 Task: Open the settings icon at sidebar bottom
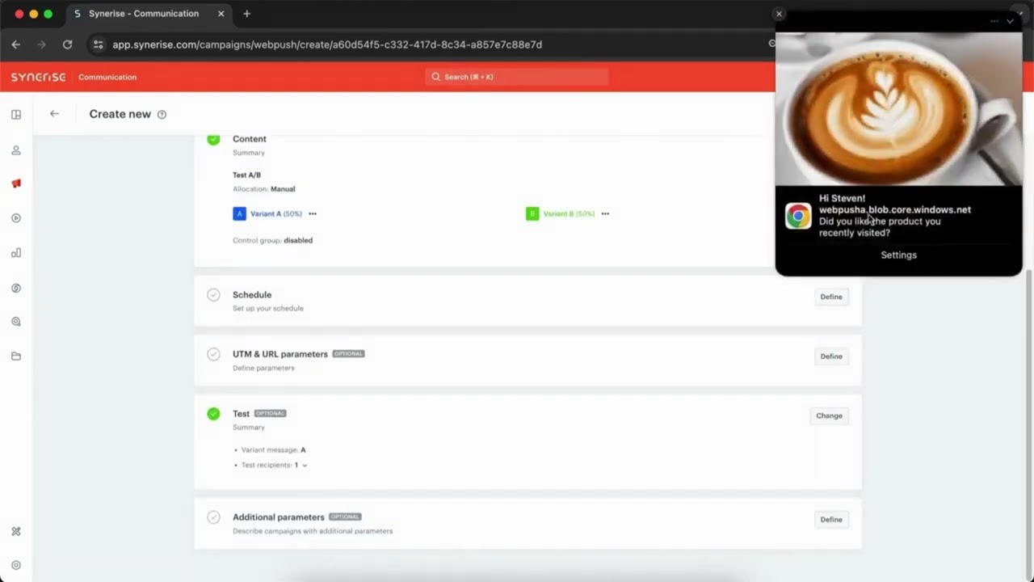click(x=16, y=565)
